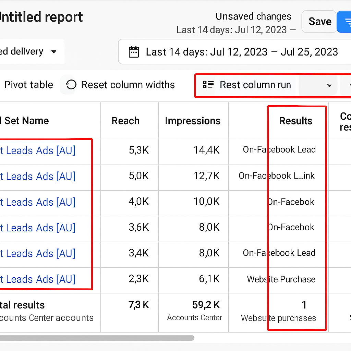Open Leads Ads [AU] link in 5,3K reach row
Viewport: 351px width, 351px height.
[38, 150]
